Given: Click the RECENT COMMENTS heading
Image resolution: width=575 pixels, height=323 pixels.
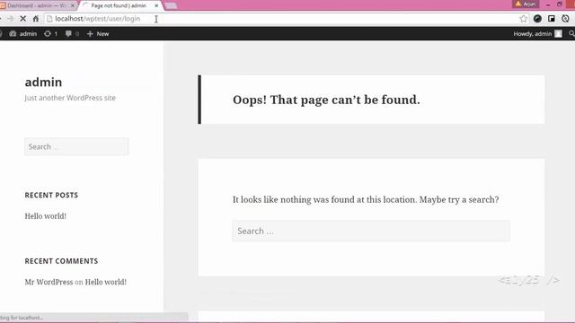Looking at the screenshot, I should [x=61, y=261].
